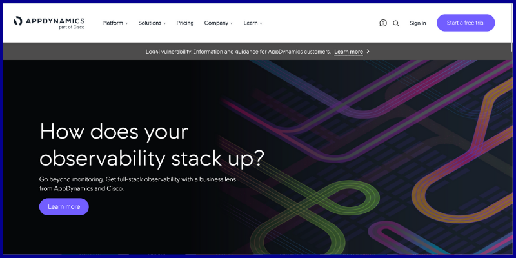Click the chevron arrow after Learn more in banner
Image resolution: width=516 pixels, height=258 pixels.
click(x=368, y=52)
